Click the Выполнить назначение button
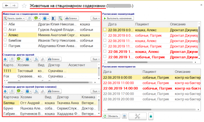 [118, 18]
